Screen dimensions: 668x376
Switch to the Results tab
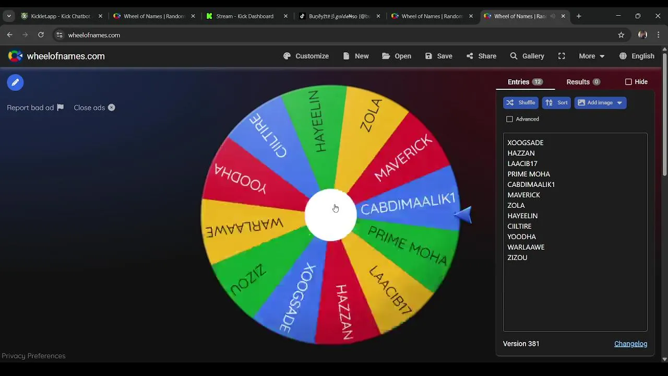tap(583, 82)
